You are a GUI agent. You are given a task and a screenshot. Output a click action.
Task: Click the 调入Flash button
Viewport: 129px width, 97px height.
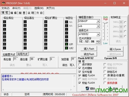click(89, 49)
